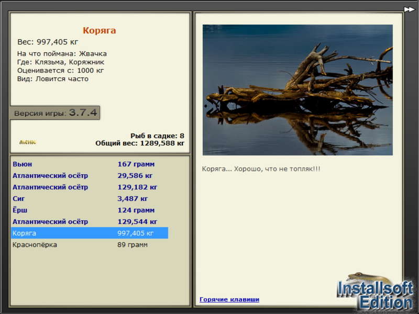Click the orange Коряга title
This screenshot has height=314, width=419.
[100, 30]
